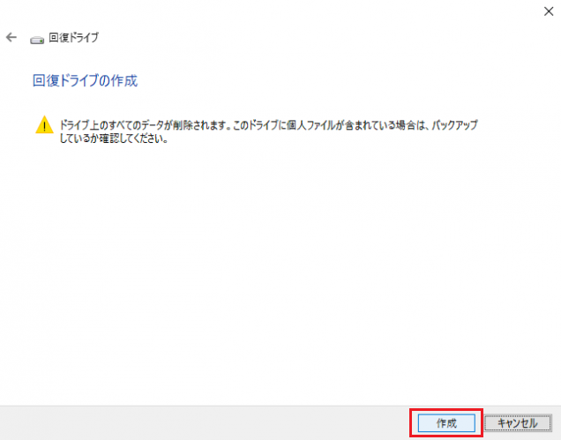Click the バックアップ word ending first line
This screenshot has width=561, height=440.
point(454,125)
